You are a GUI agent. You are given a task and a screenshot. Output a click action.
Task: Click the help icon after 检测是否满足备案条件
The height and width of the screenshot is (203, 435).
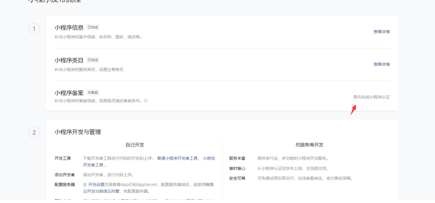point(146,101)
